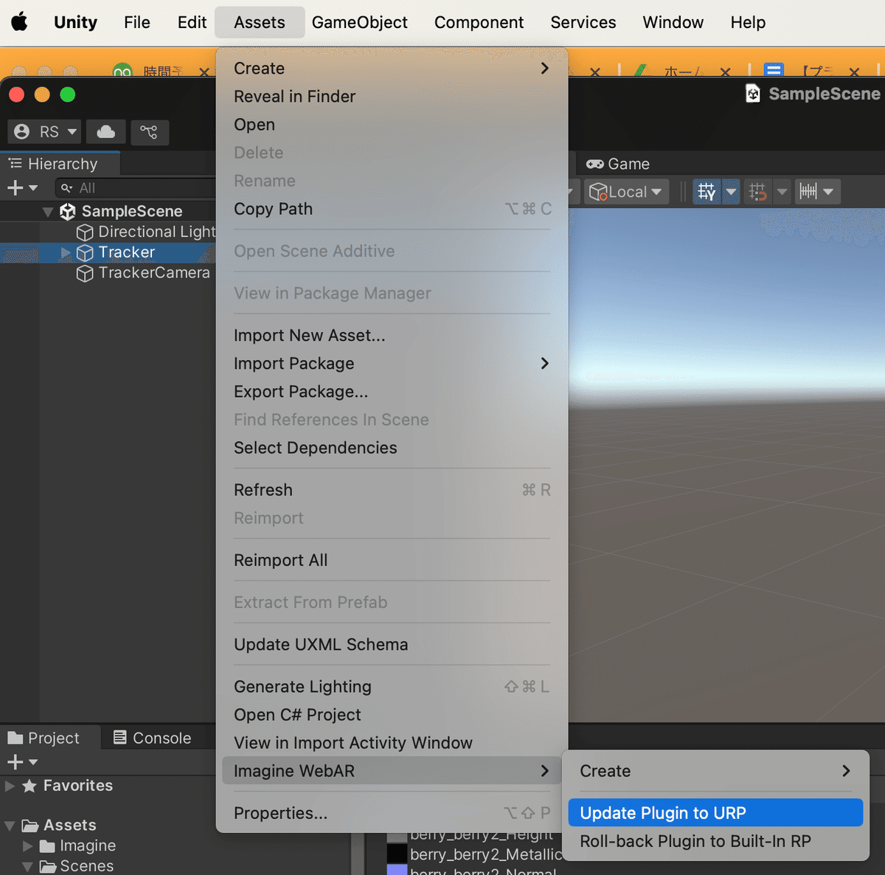Click the Game view gamepad icon
This screenshot has height=875, width=885.
594,163
